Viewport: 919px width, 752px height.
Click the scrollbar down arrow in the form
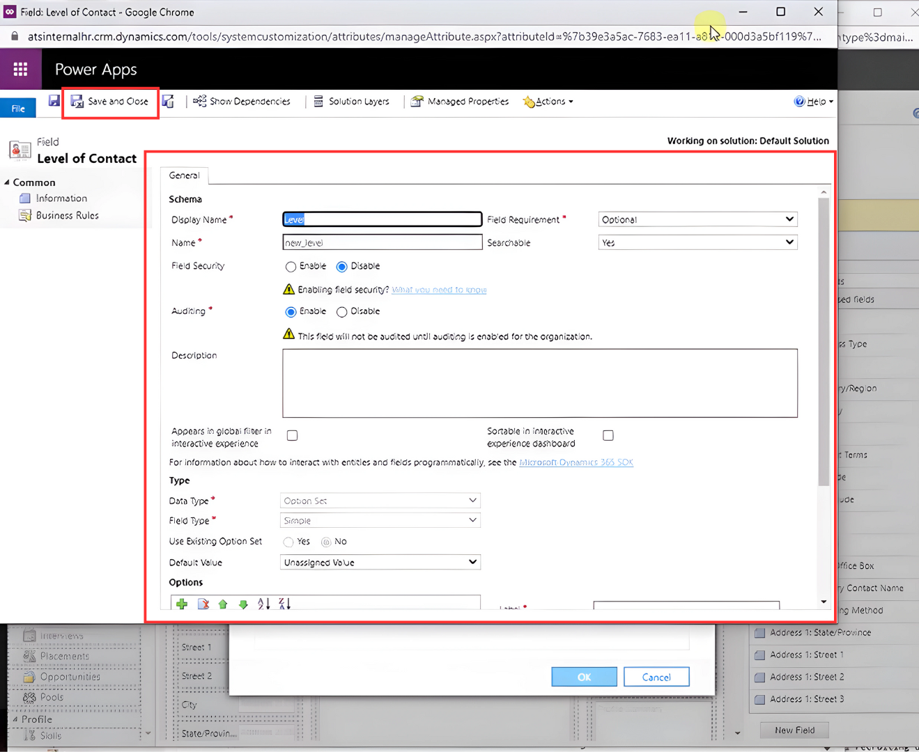(824, 602)
